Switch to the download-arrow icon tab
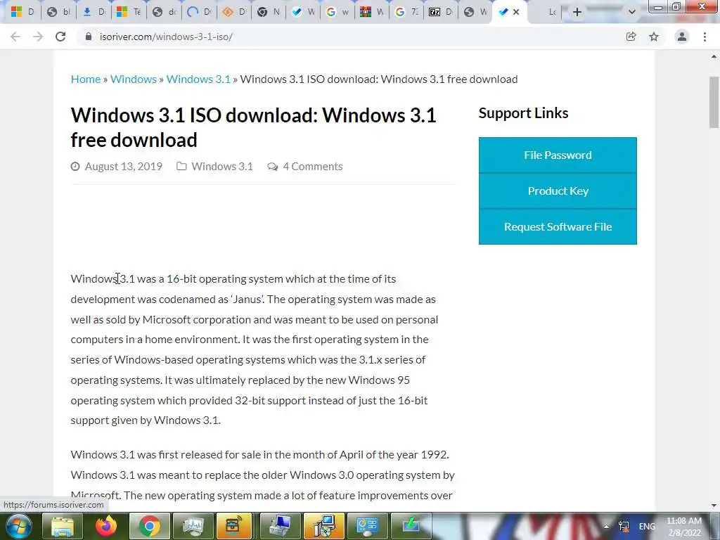This screenshot has height=540, width=720. 94,12
